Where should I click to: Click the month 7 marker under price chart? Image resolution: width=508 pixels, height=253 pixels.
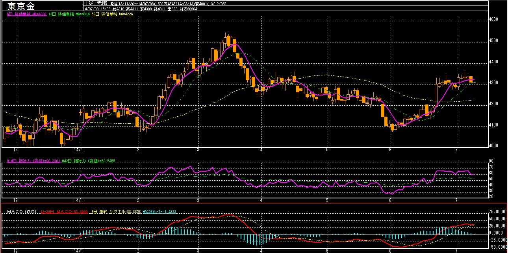point(456,150)
